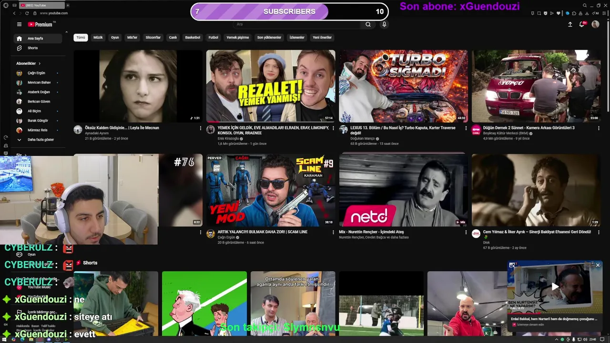Select the İzlenenler filter chip
This screenshot has width=610, height=343.
tap(297, 37)
